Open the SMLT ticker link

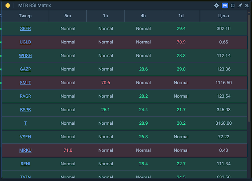click(x=25, y=83)
